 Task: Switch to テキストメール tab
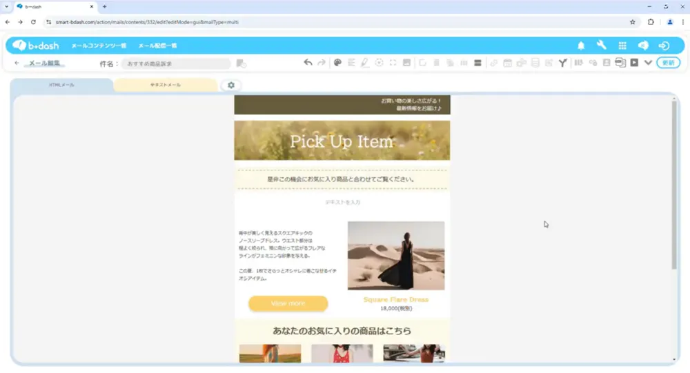click(166, 85)
